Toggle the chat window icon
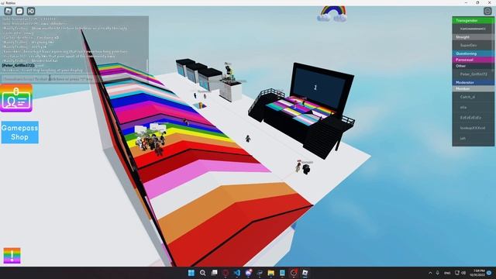This screenshot has height=279, width=496. (19, 11)
